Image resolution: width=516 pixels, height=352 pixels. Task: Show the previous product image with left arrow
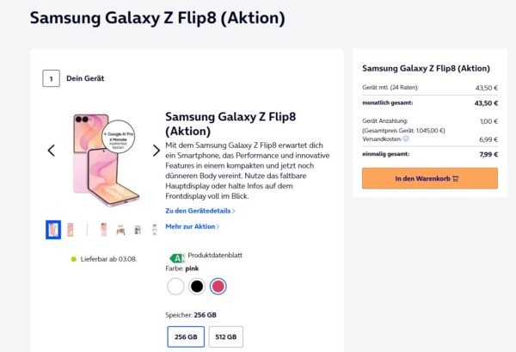51,151
